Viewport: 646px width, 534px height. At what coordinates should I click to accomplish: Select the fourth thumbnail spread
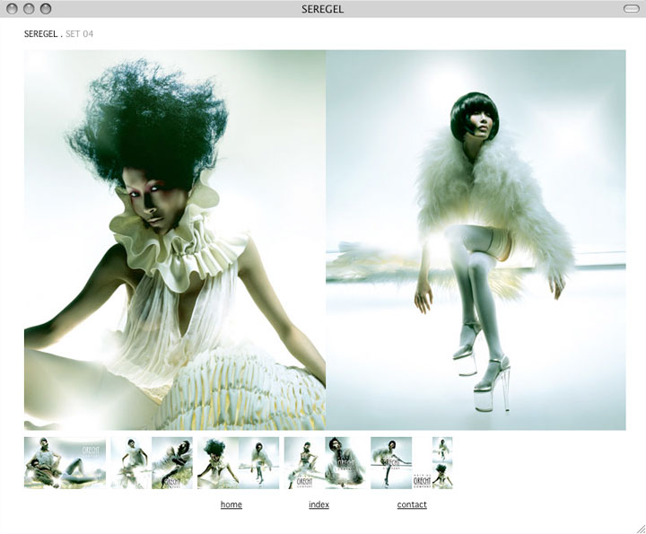pos(324,462)
